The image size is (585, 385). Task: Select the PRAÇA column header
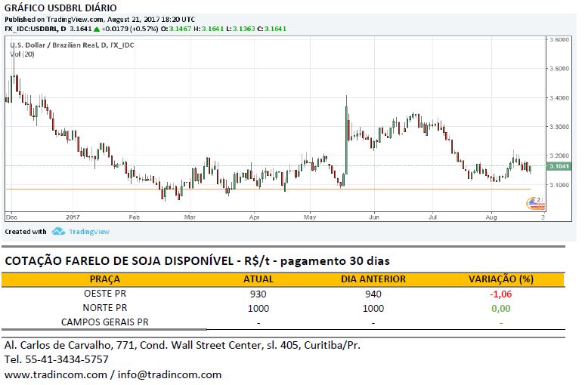point(104,279)
